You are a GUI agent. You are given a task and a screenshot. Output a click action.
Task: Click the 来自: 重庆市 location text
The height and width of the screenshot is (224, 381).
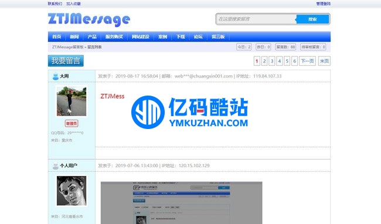62,140
